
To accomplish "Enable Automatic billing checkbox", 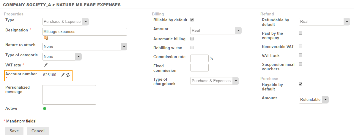I will pyautogui.click(x=192, y=39).
